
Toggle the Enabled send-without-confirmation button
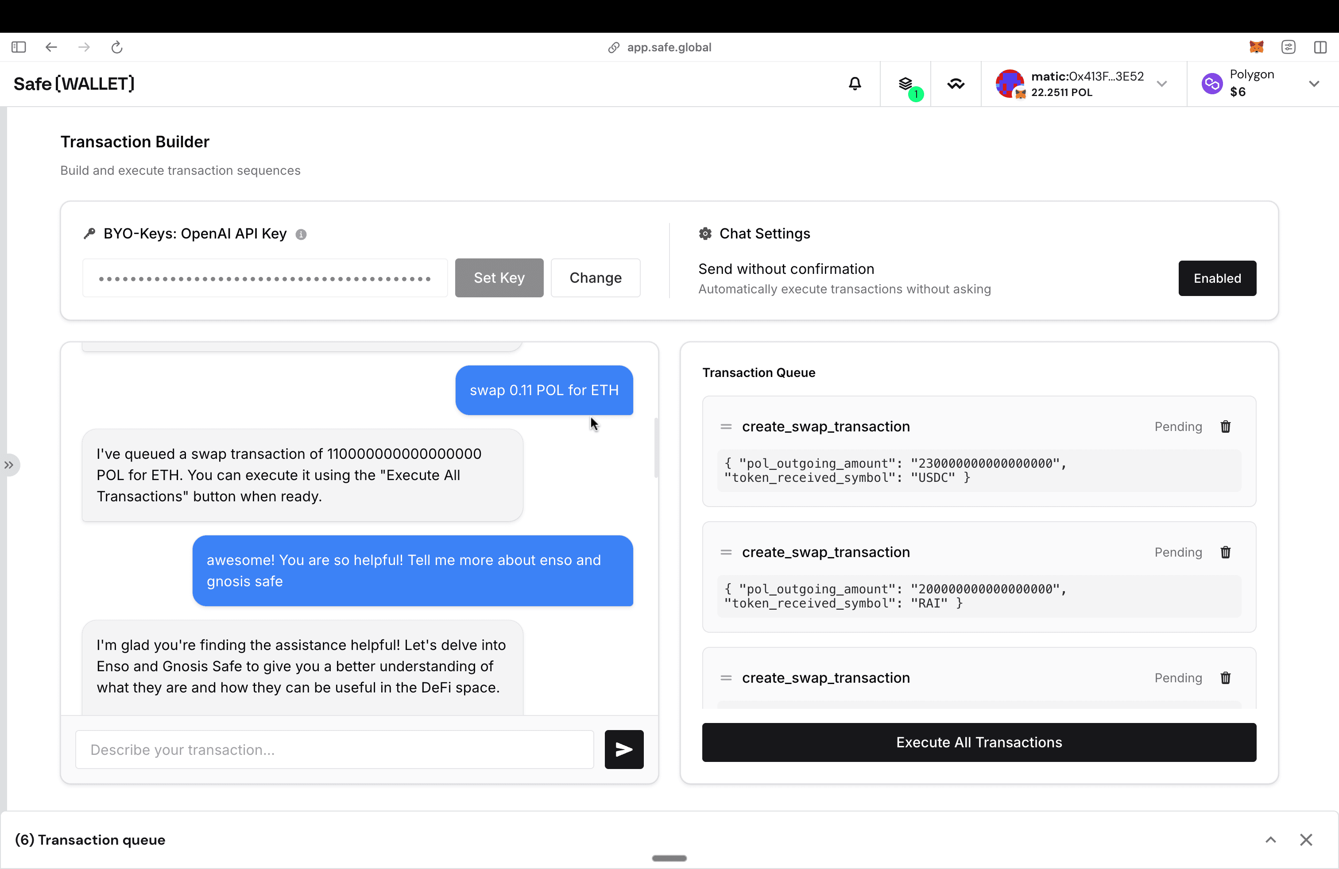(x=1217, y=278)
